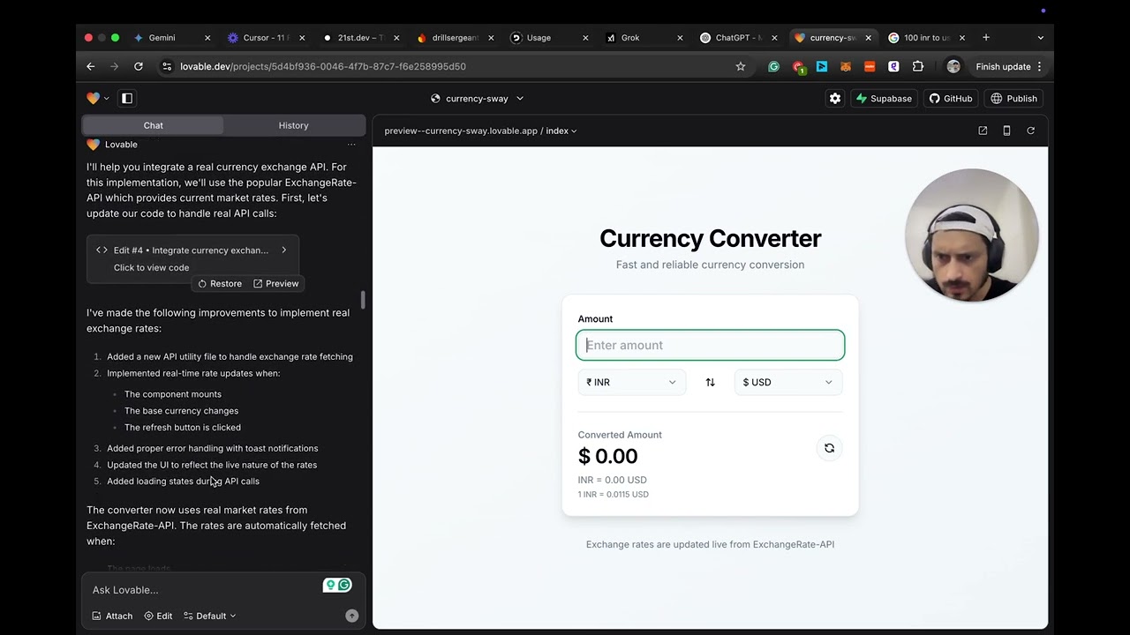The image size is (1130, 635).
Task: Click the orange square extension icon
Action: [x=870, y=66]
